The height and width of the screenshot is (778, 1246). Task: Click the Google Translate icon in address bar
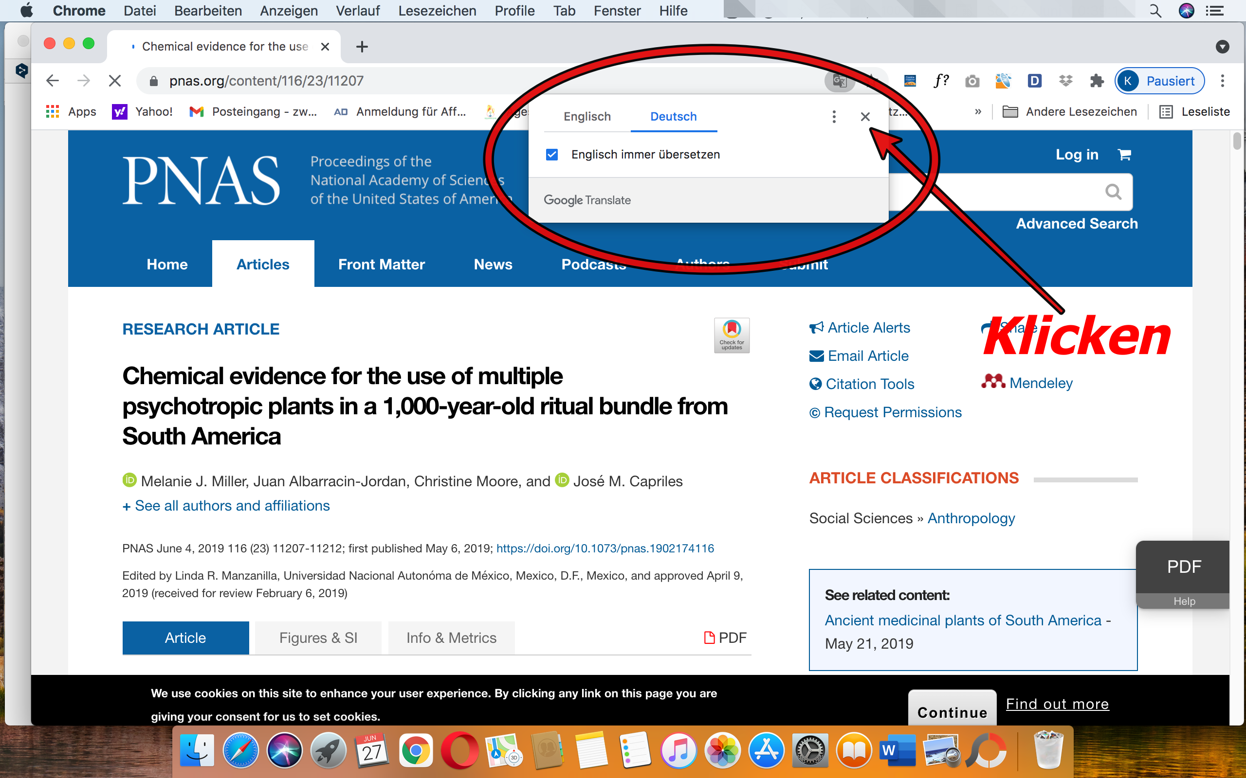(x=839, y=81)
